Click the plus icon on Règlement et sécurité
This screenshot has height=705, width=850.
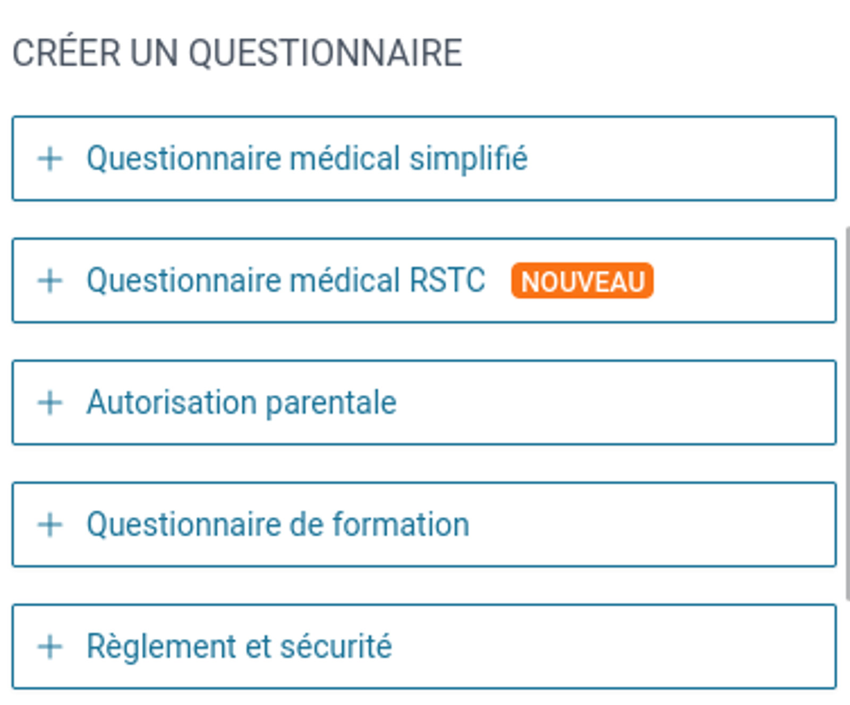[50, 647]
